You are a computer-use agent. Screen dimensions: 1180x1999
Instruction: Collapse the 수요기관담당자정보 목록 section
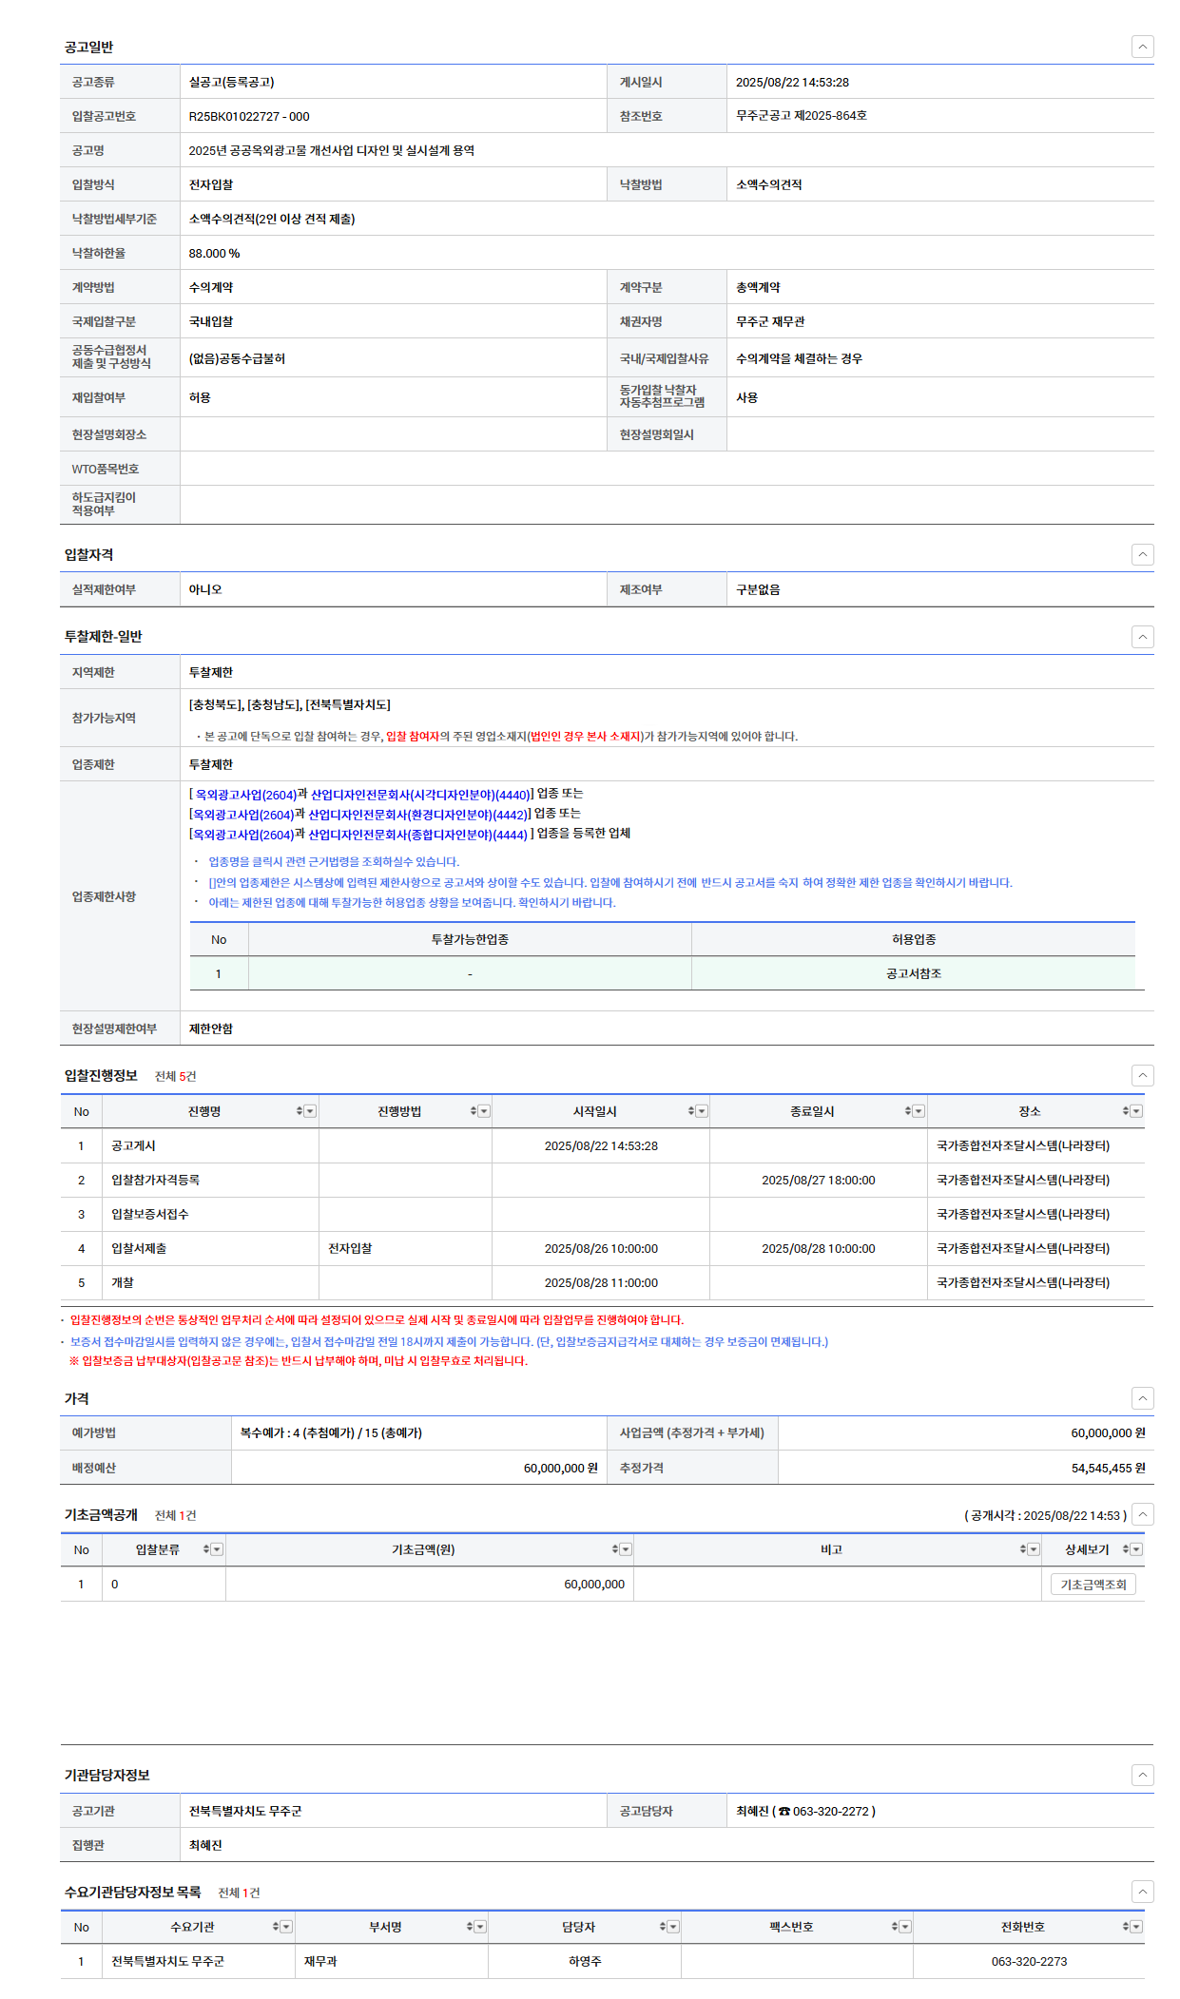pos(1142,1892)
